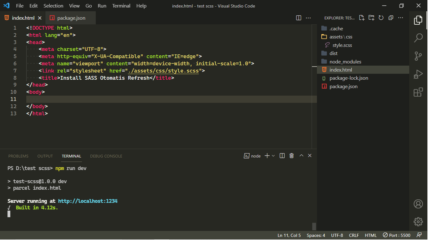Screen dimensions: 428x240
Task: Maximize the panel size with chevron
Action: pyautogui.click(x=301, y=156)
